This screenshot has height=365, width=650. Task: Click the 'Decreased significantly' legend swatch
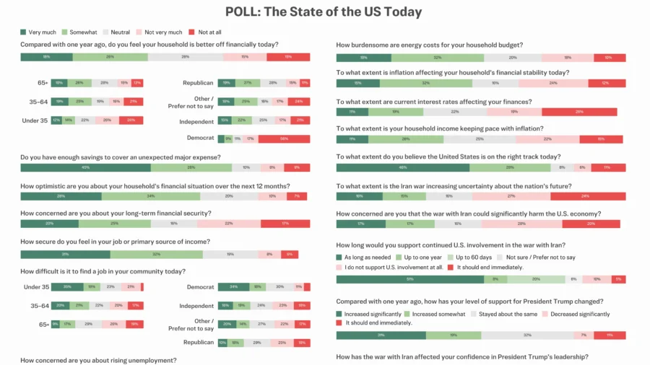point(546,314)
